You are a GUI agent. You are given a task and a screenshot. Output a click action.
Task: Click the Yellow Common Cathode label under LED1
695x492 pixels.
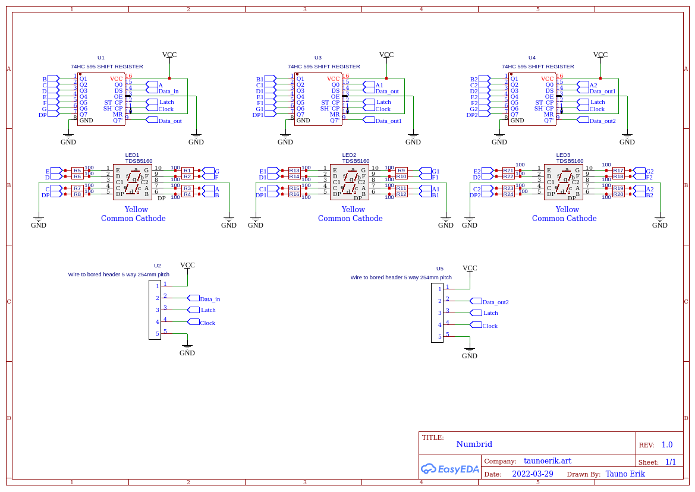(x=133, y=214)
